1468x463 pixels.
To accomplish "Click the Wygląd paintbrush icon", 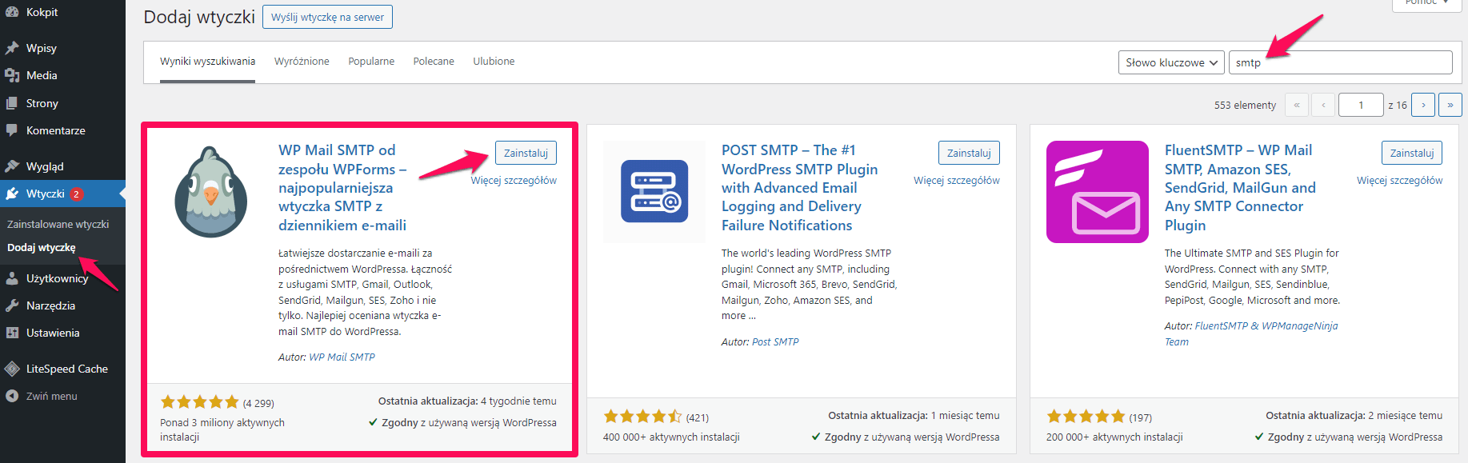I will pos(12,166).
